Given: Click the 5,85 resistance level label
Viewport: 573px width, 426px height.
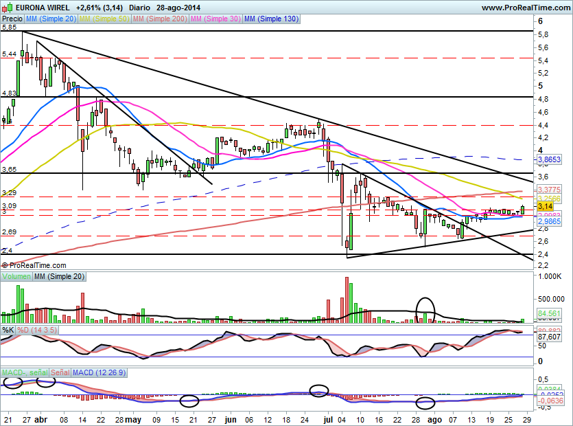Looking at the screenshot, I should 9,27.
